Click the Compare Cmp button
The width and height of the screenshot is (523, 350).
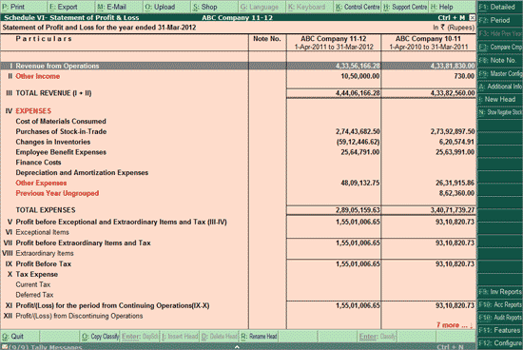pyautogui.click(x=500, y=47)
